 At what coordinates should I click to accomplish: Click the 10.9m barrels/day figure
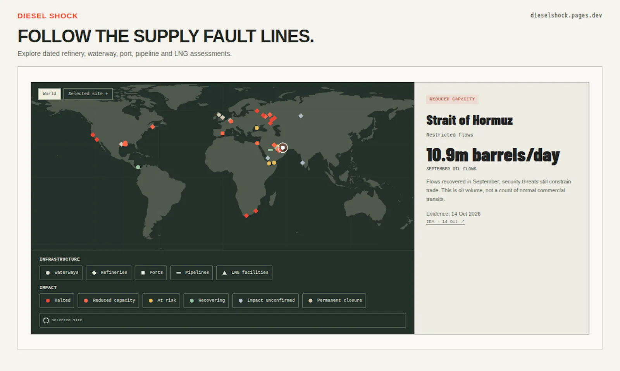[493, 155]
